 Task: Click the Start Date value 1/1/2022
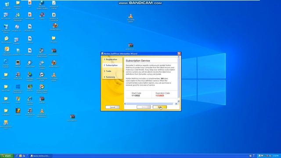136,96
